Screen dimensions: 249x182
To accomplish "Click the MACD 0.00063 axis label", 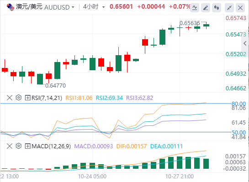I will 235,162.
